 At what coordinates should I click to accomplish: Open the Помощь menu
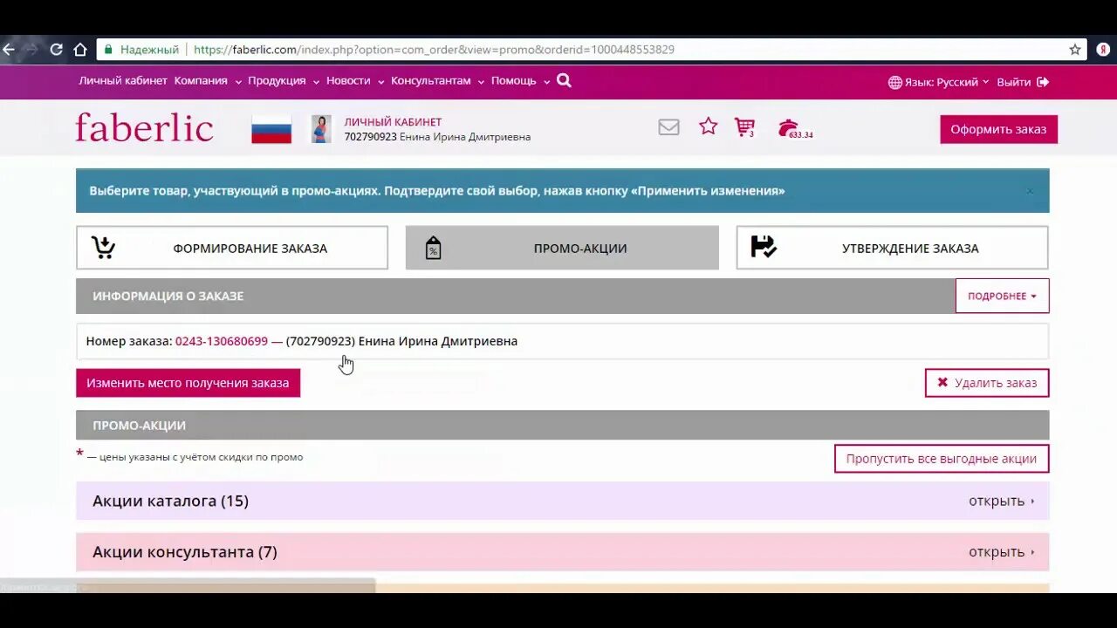[x=520, y=81]
